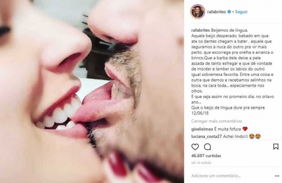
Task: Click the 12/06/18 date in the caption
Action: pos(200,113)
